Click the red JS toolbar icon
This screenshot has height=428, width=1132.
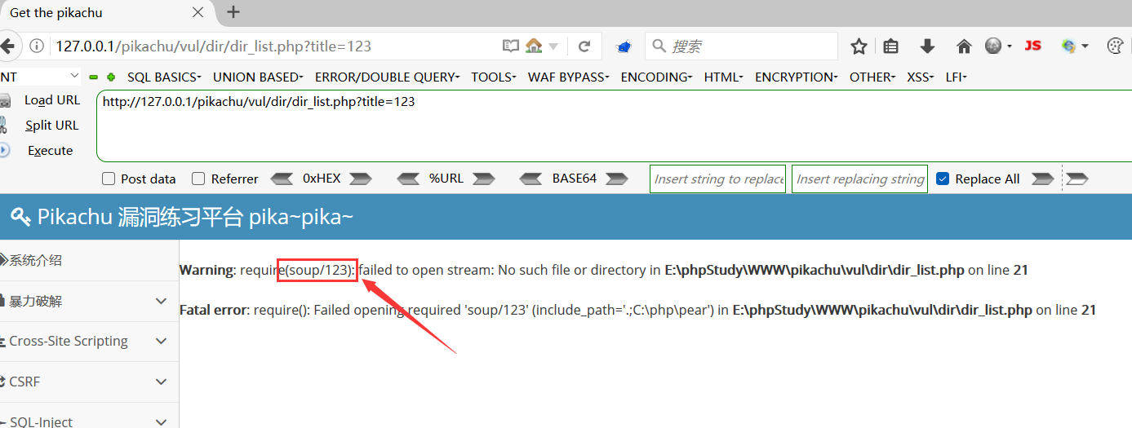point(1033,46)
